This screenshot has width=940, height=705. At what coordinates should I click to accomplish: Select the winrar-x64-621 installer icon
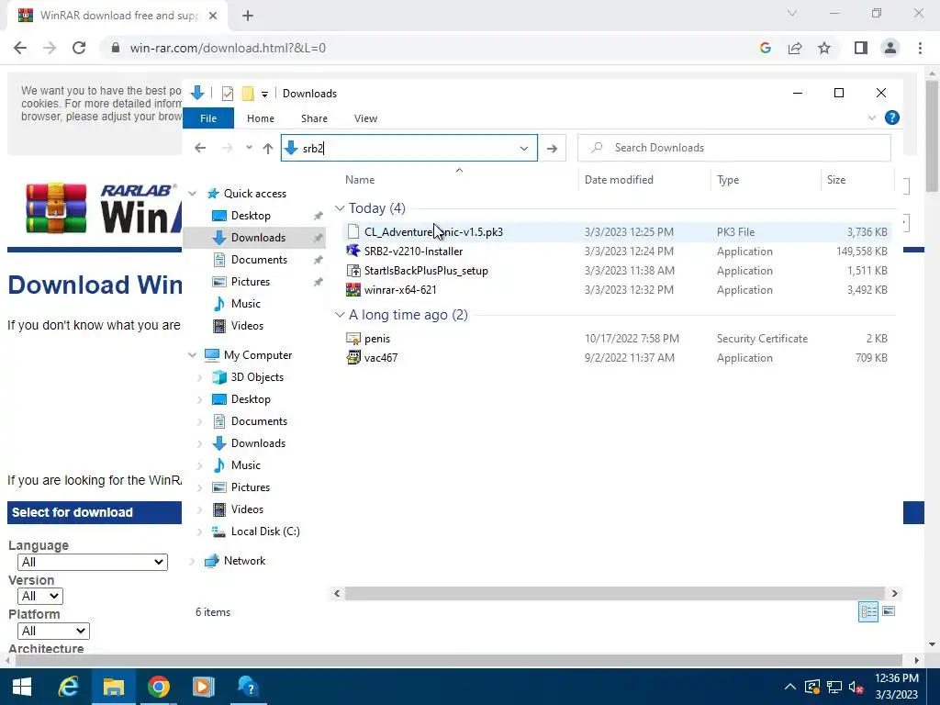point(353,289)
